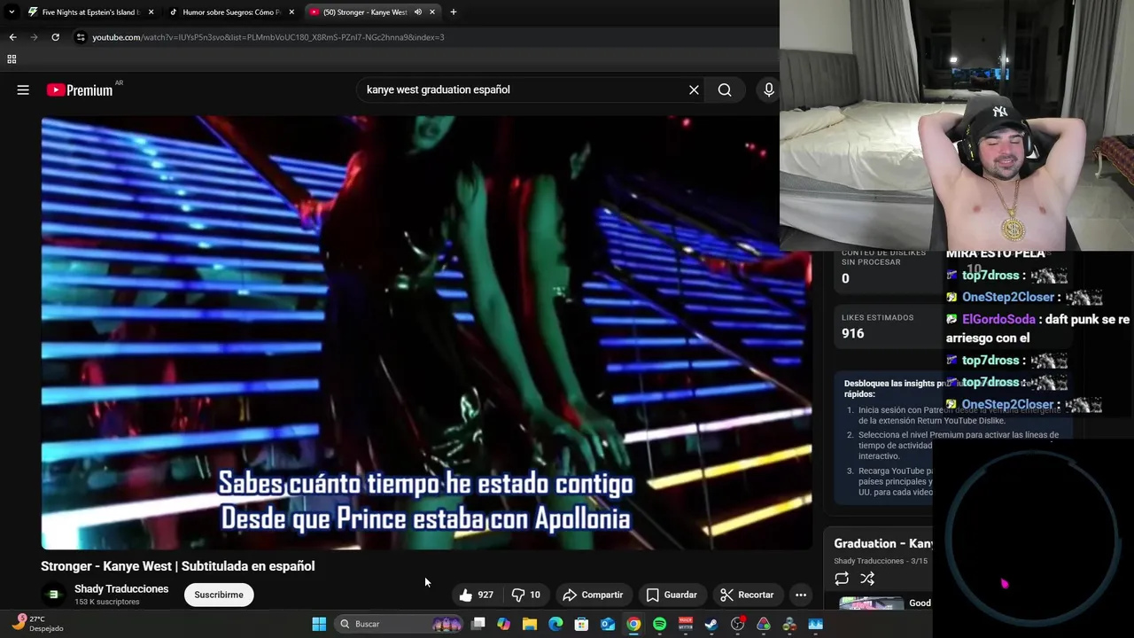Open the three-dot more actions menu
Screen dimensions: 1134x638
801,595
